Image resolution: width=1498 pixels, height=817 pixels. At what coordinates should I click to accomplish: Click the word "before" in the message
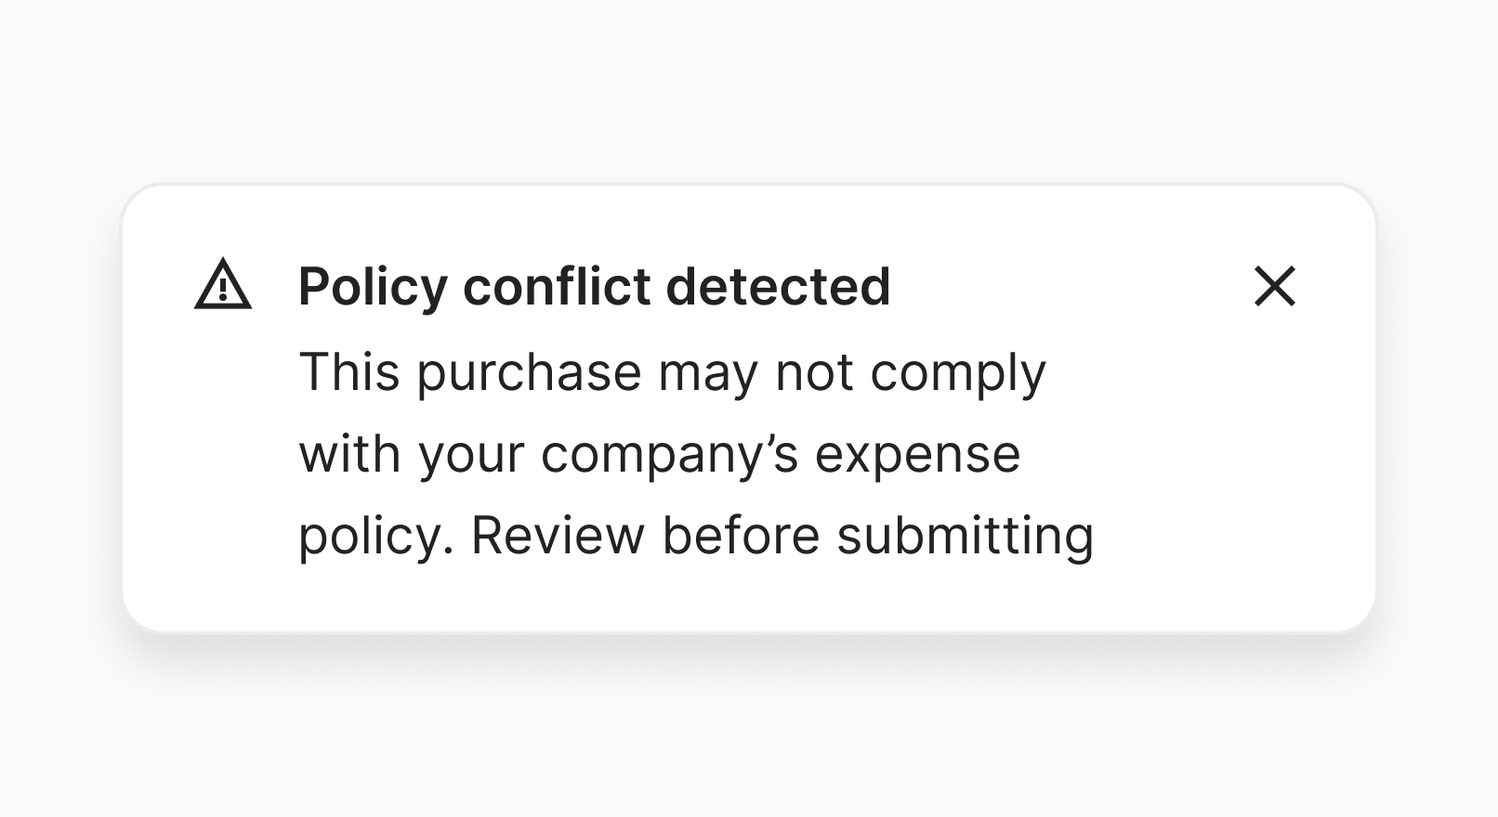[x=741, y=536]
